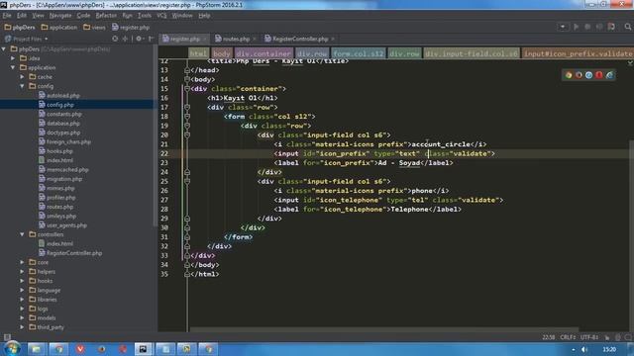634x356 pixels.
Task: Click views in the navigation breadcrumb
Action: [94, 27]
